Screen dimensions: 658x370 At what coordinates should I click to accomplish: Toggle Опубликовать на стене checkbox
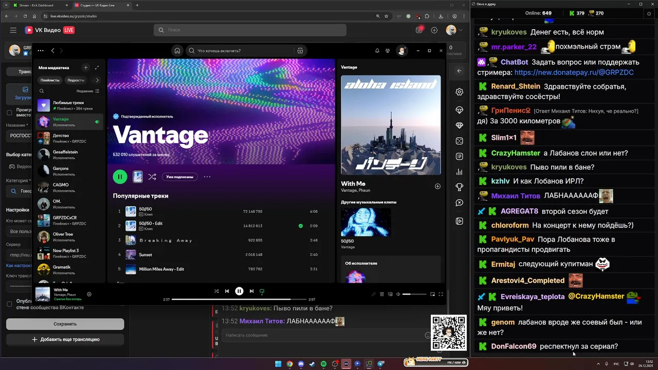(x=9, y=304)
